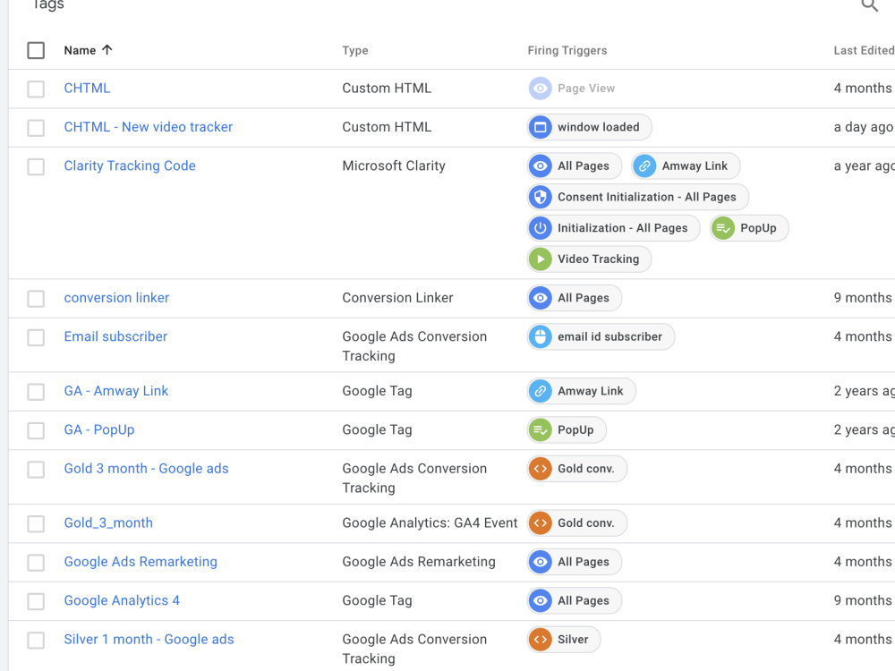Screen dimensions: 895x671
Task: Toggle the select-all checkbox in header
Action: [36, 50]
